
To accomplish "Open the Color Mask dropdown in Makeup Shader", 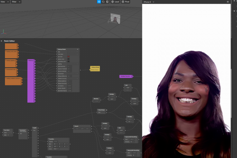I will click(x=73, y=54).
